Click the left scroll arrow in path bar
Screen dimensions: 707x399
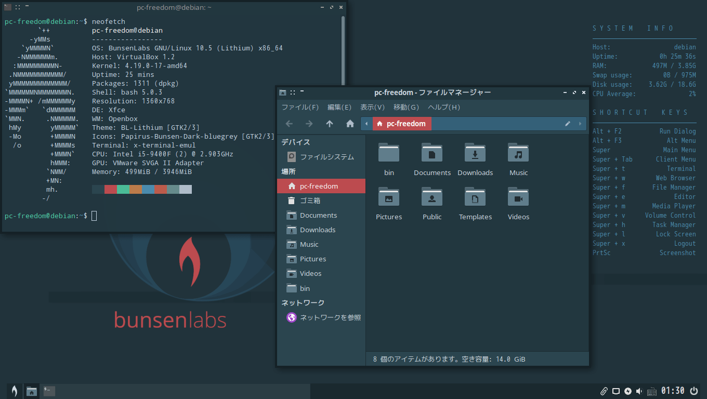tap(366, 124)
